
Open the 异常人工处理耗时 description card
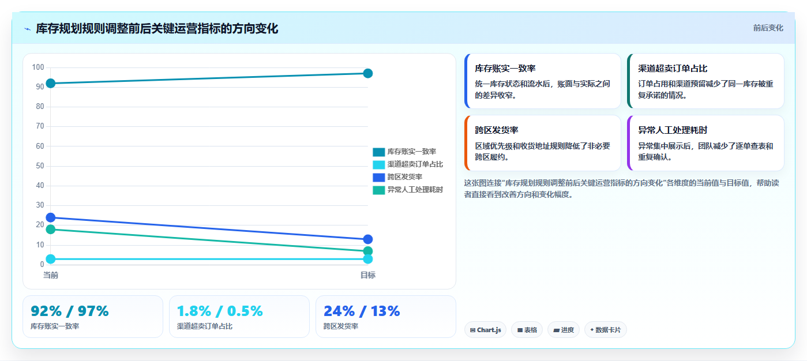click(x=705, y=143)
